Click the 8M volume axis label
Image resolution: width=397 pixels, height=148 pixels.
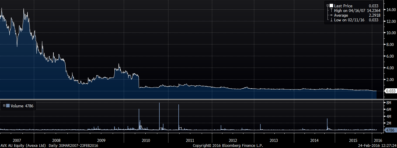(389, 103)
